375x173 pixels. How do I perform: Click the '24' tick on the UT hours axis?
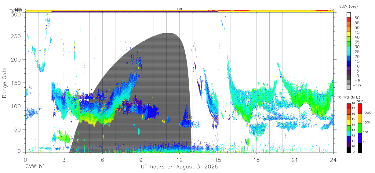333,160
